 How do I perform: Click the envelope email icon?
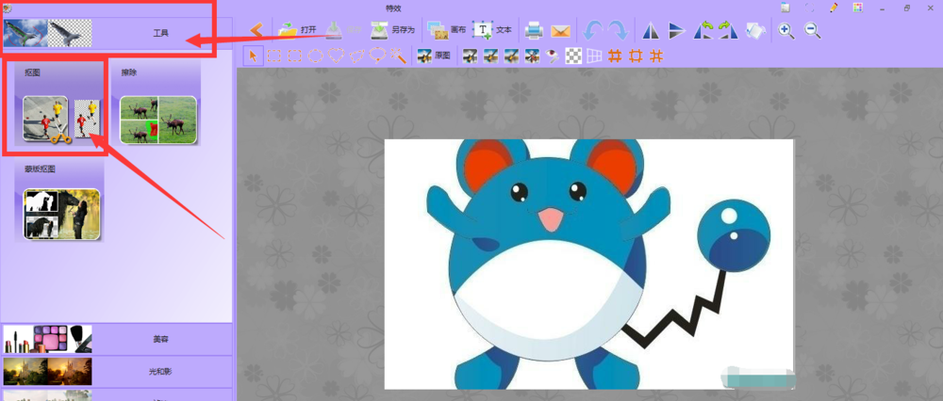point(560,31)
